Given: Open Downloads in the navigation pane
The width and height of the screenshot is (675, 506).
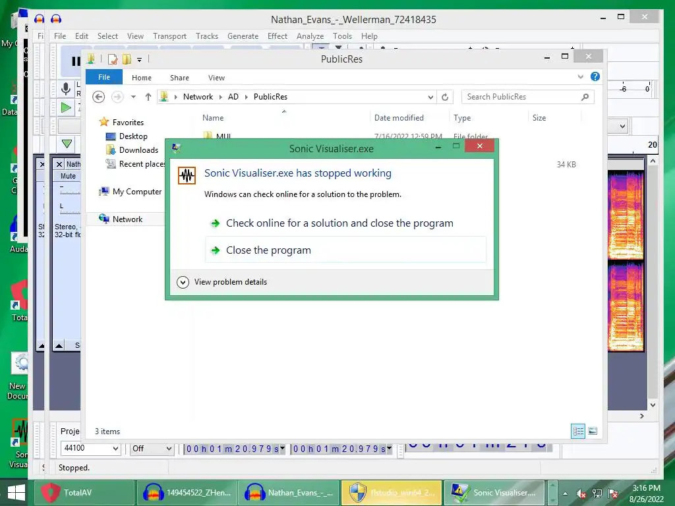Looking at the screenshot, I should pos(138,150).
